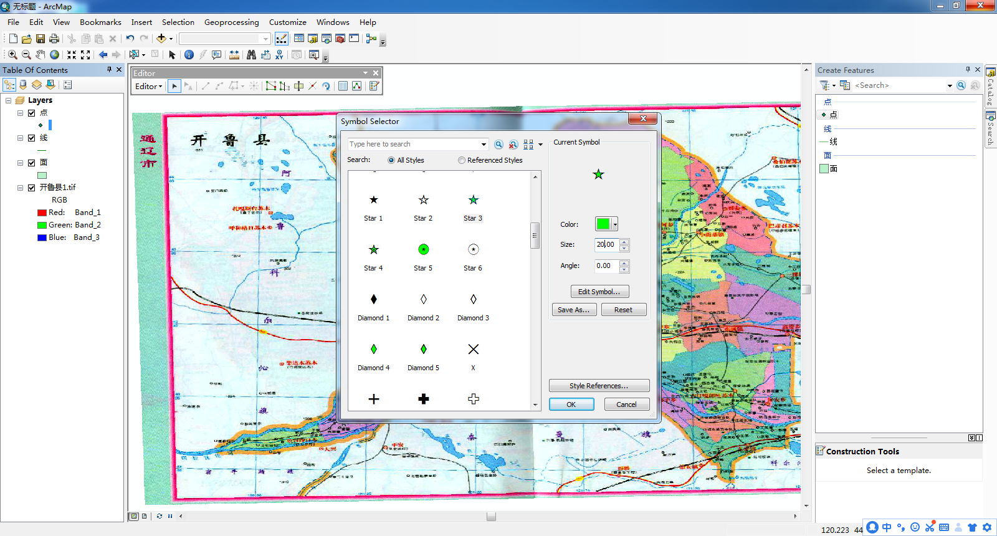Click the New Map File icon
Image resolution: width=997 pixels, height=536 pixels.
pyautogui.click(x=13, y=39)
